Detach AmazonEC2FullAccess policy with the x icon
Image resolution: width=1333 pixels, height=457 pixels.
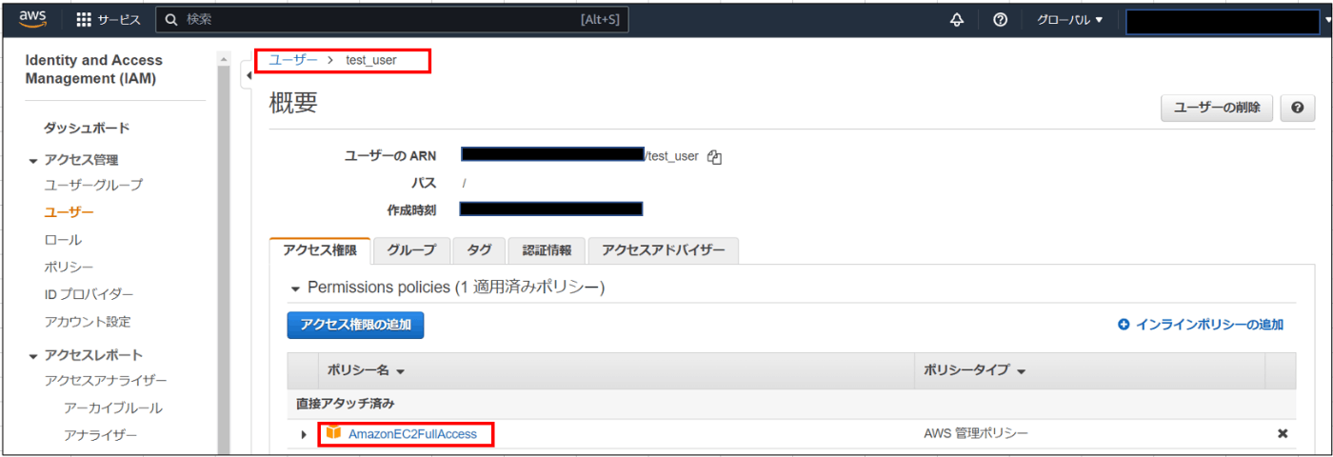pyautogui.click(x=1282, y=433)
